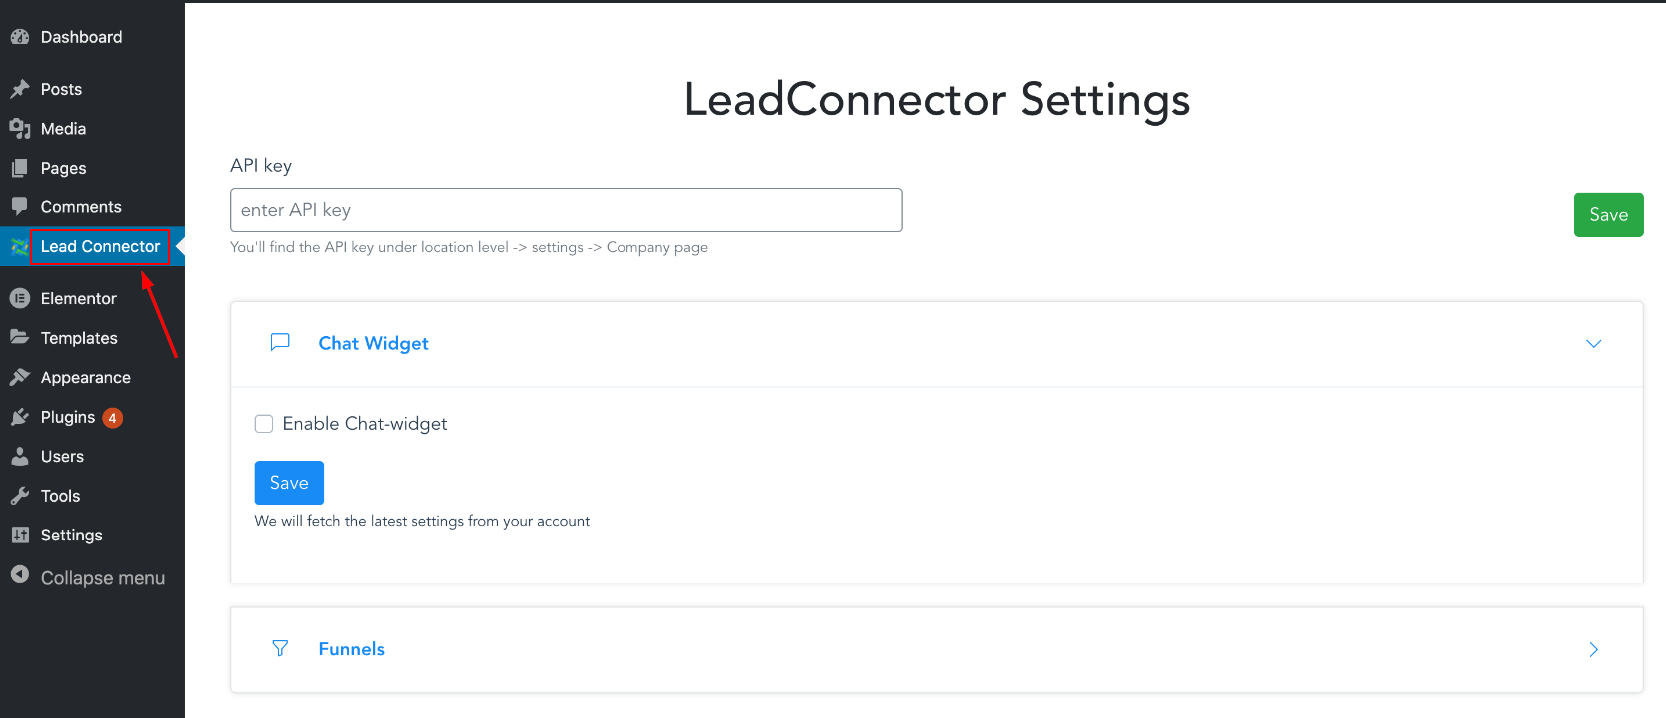This screenshot has height=718, width=1666.
Task: Click the Chat Widget speech icon
Action: pyautogui.click(x=280, y=342)
